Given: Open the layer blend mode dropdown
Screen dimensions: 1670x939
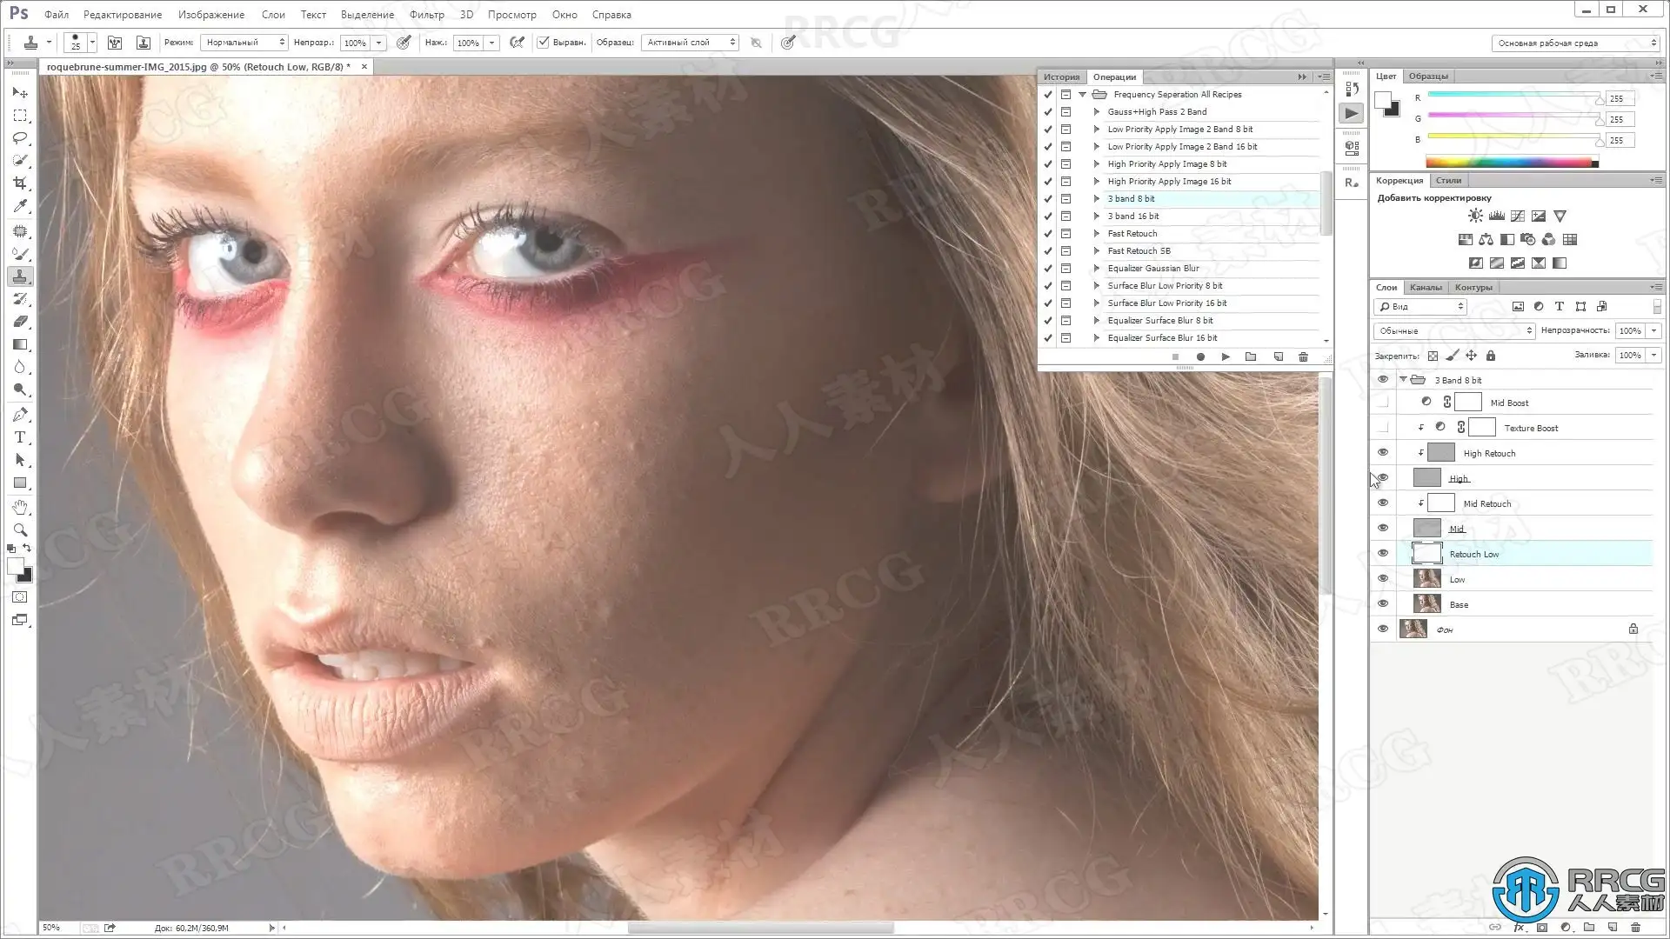Looking at the screenshot, I should (1454, 330).
